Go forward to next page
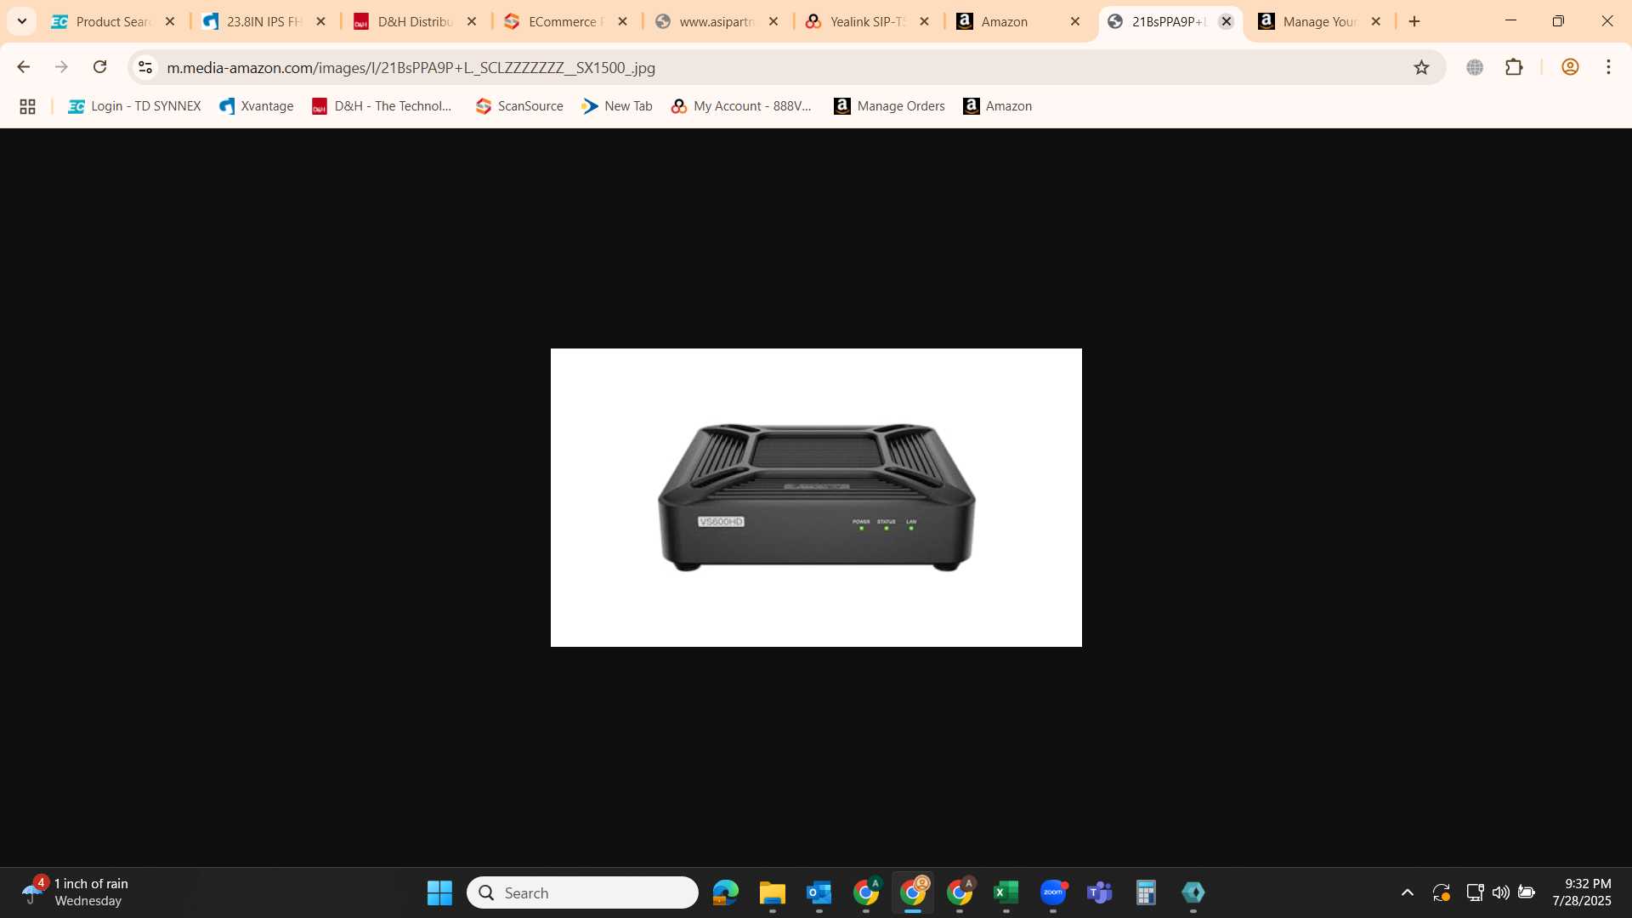Viewport: 1632px width, 918px height. (61, 66)
